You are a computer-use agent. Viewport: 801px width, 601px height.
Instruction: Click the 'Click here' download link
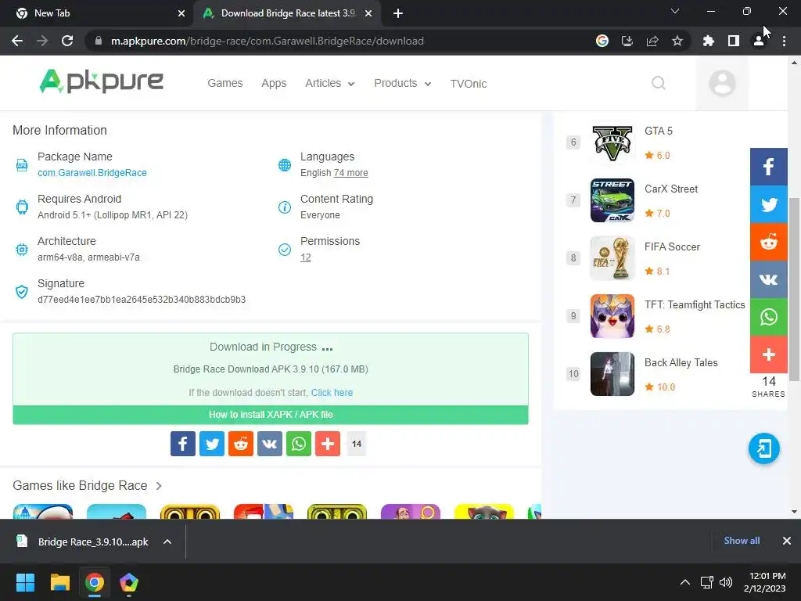coord(332,393)
